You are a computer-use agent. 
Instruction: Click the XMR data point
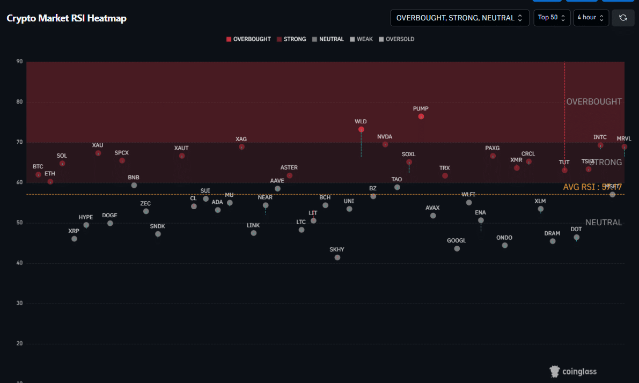point(517,168)
